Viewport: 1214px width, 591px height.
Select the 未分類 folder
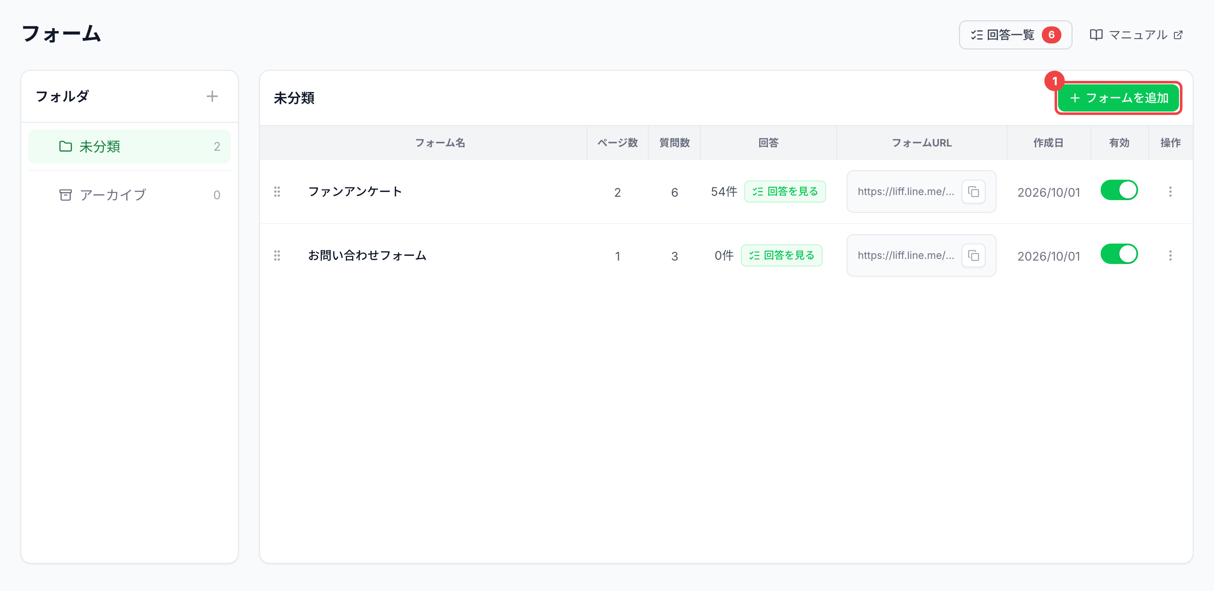point(130,146)
